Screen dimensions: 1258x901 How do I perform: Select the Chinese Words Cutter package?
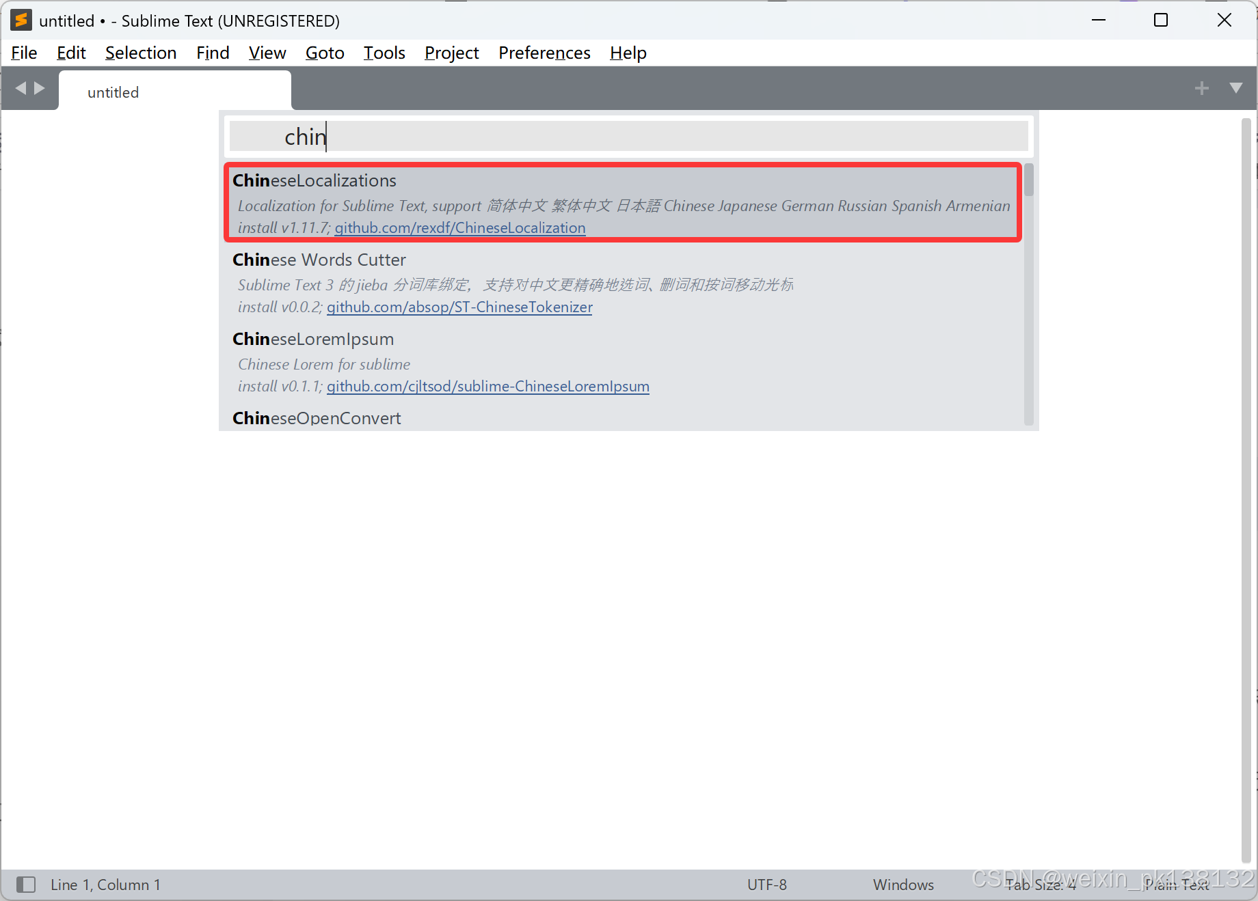tap(623, 283)
